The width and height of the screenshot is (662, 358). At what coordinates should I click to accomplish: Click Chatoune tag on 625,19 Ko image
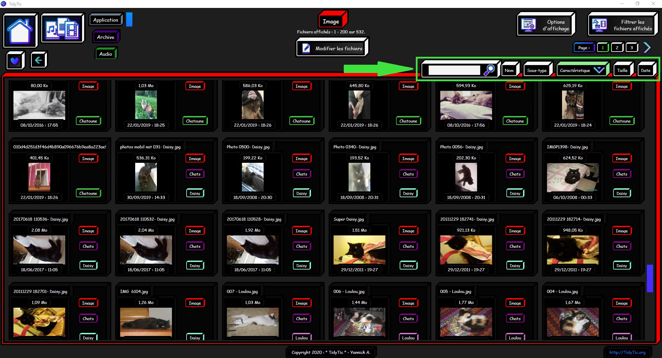622,121
